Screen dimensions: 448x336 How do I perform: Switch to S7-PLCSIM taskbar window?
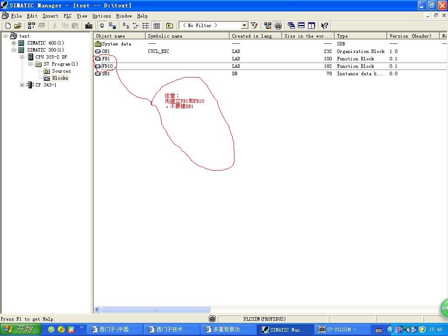click(x=343, y=330)
